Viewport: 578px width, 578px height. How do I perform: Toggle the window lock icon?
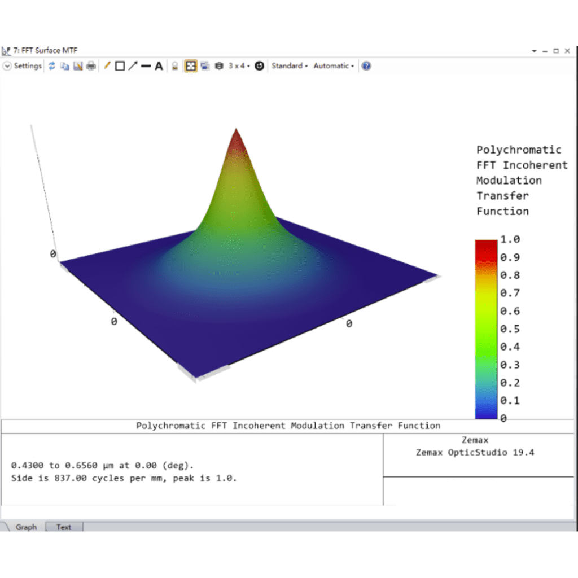point(176,66)
